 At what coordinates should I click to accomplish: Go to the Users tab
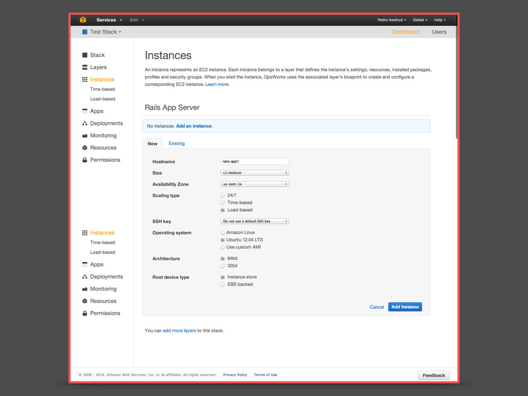tap(439, 31)
